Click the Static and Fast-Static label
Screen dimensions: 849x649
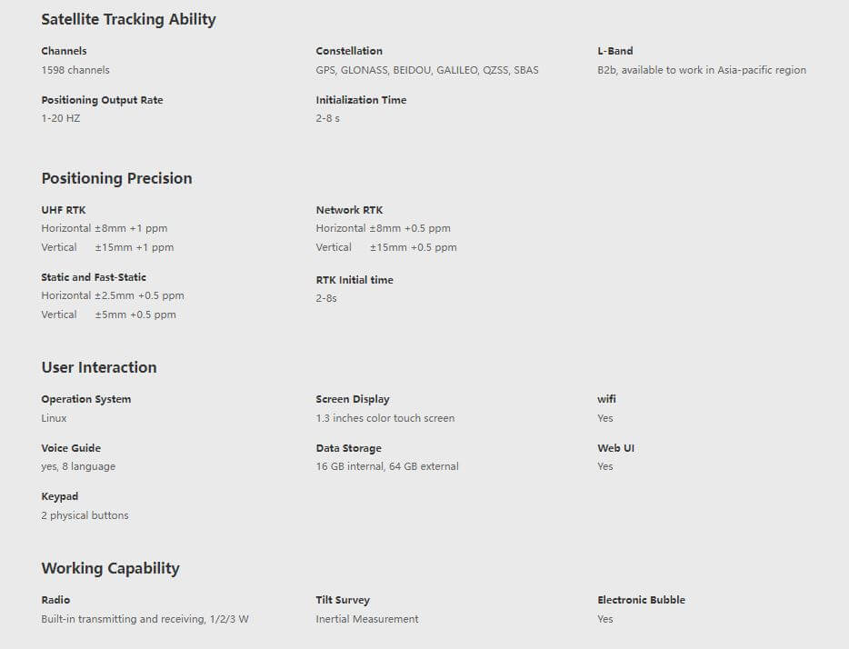click(94, 277)
